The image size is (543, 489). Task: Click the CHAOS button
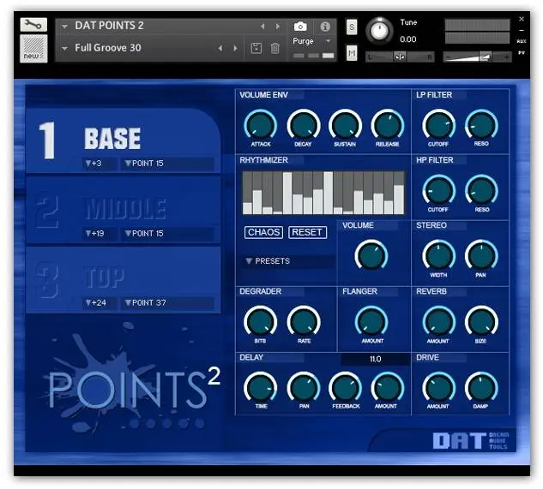coord(263,232)
